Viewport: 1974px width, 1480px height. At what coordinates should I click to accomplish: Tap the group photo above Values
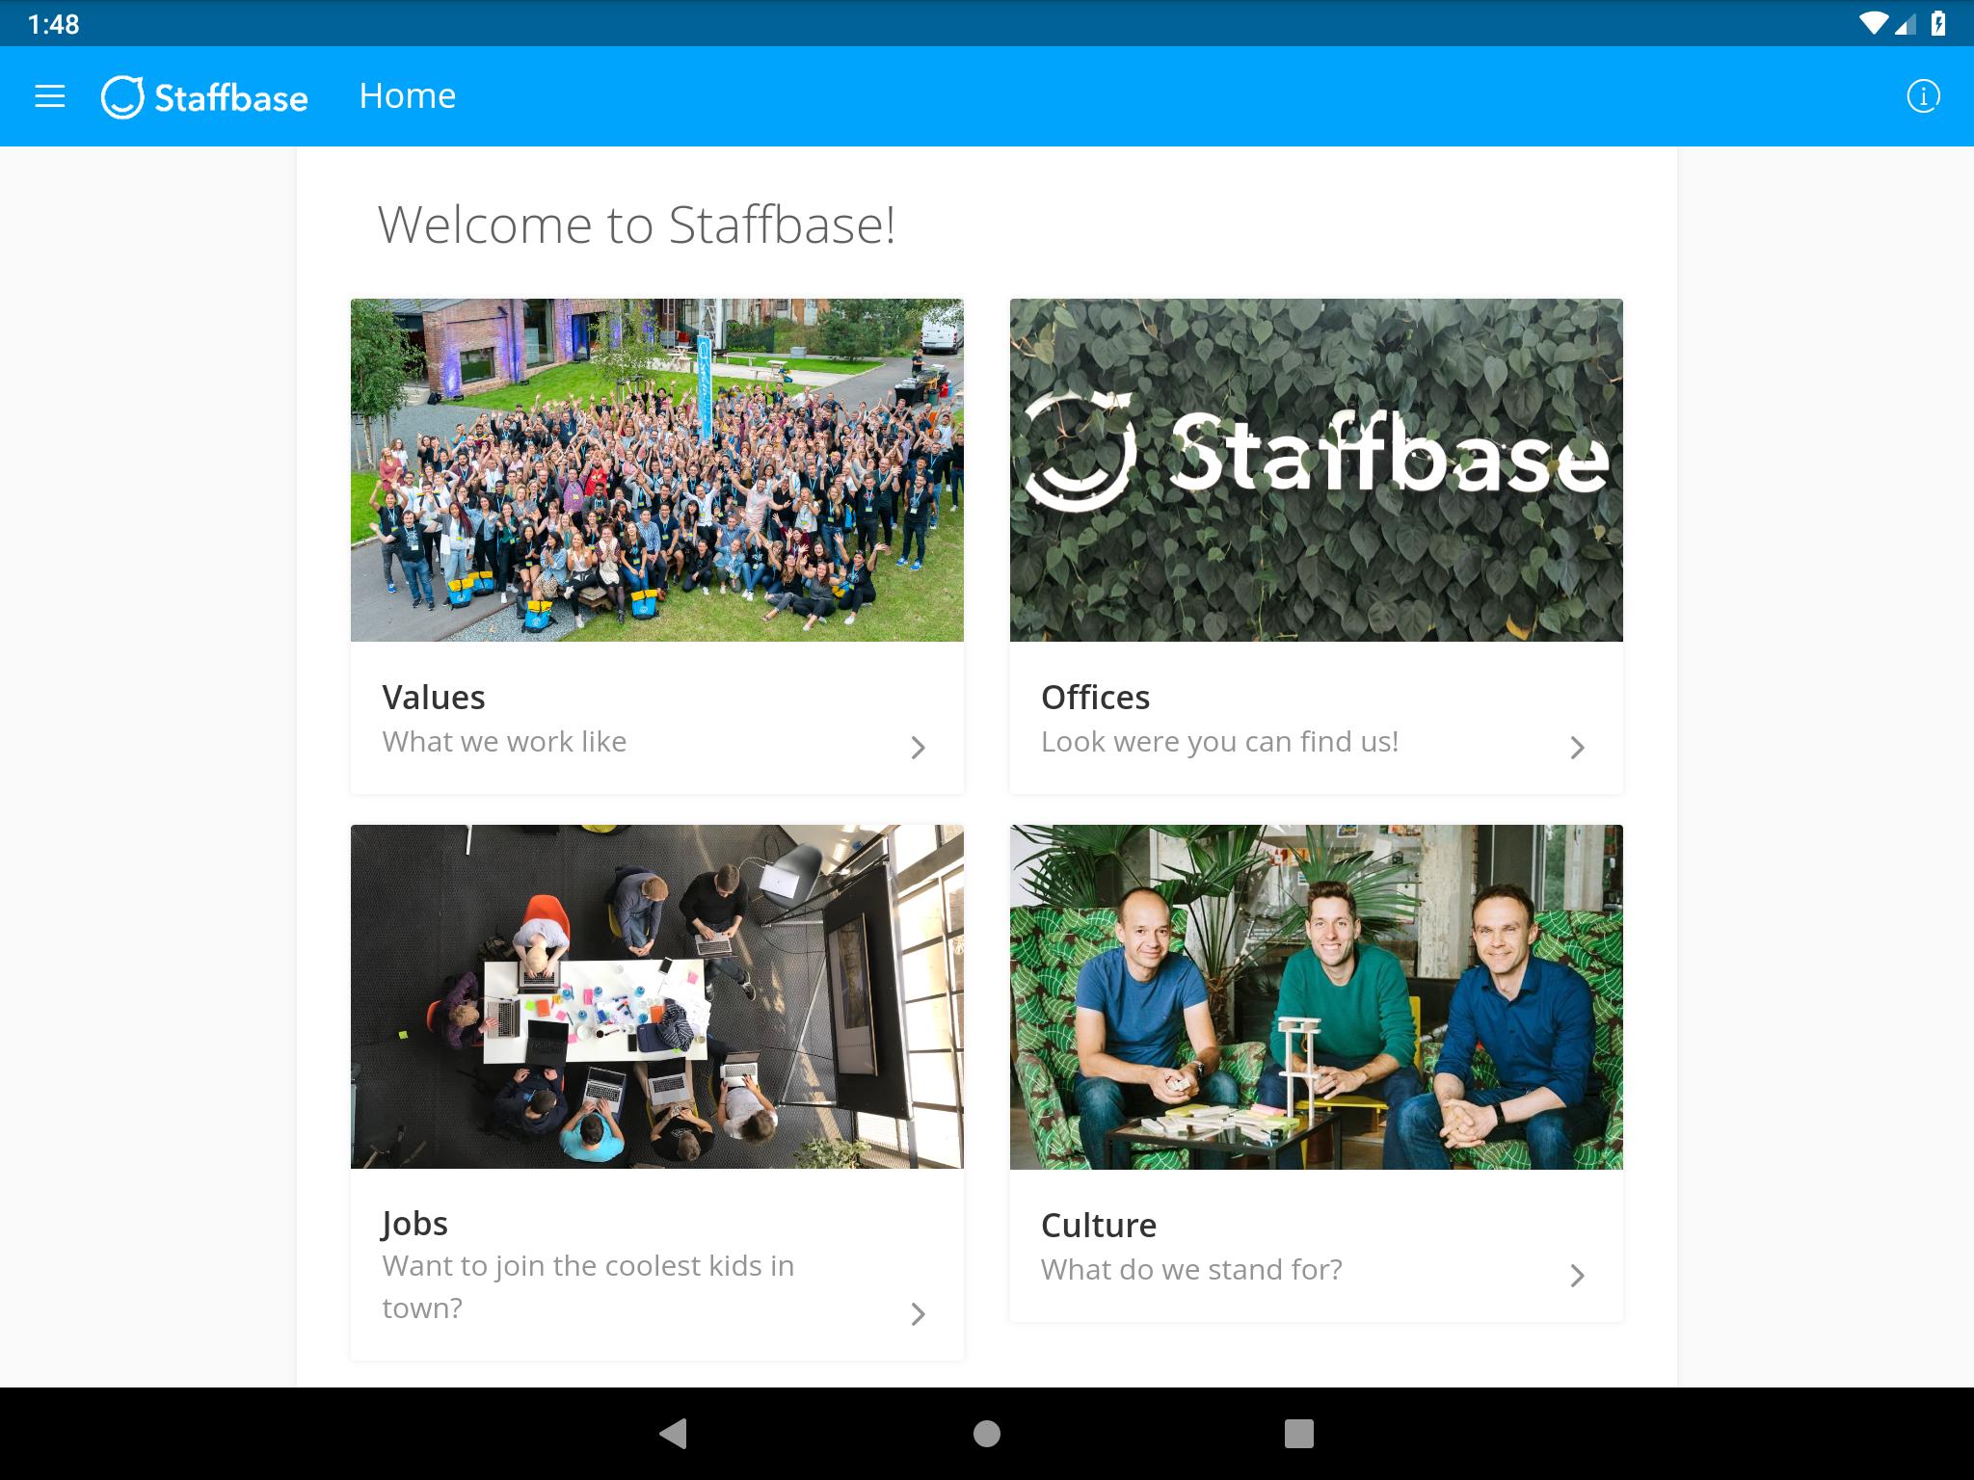click(x=657, y=470)
